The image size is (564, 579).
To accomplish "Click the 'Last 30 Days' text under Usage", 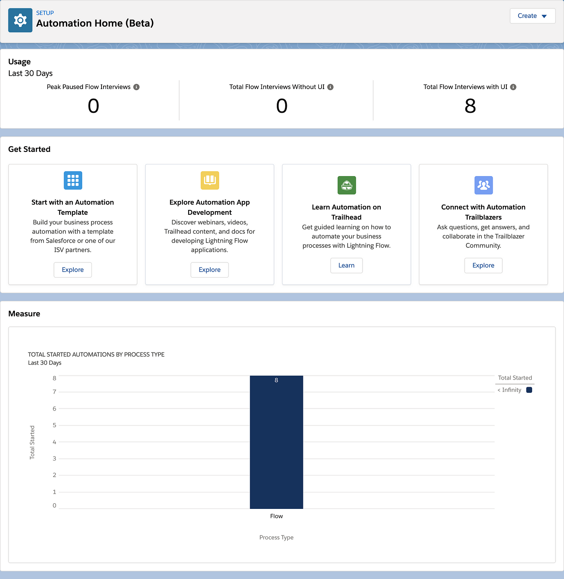I will 31,73.
